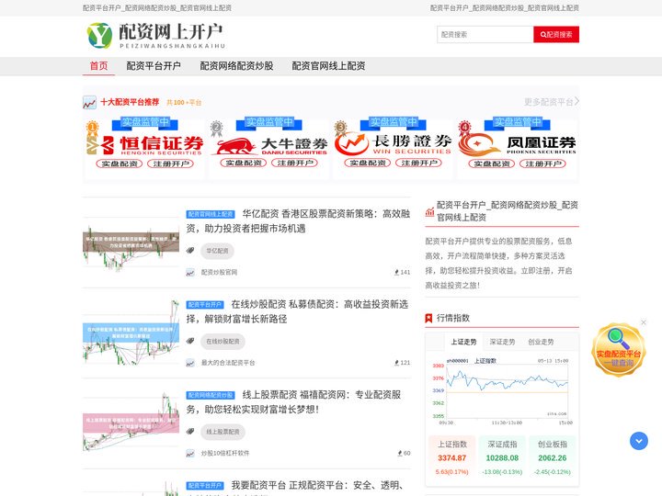
Task: Click the 上证指数 intraday line chart
Action: [502, 391]
